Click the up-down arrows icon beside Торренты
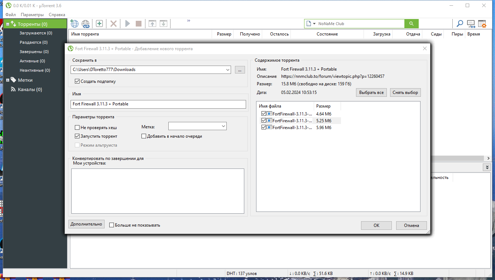 (14, 24)
